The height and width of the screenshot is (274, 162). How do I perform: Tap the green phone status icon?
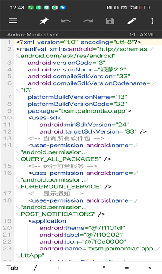(x=31, y=8)
